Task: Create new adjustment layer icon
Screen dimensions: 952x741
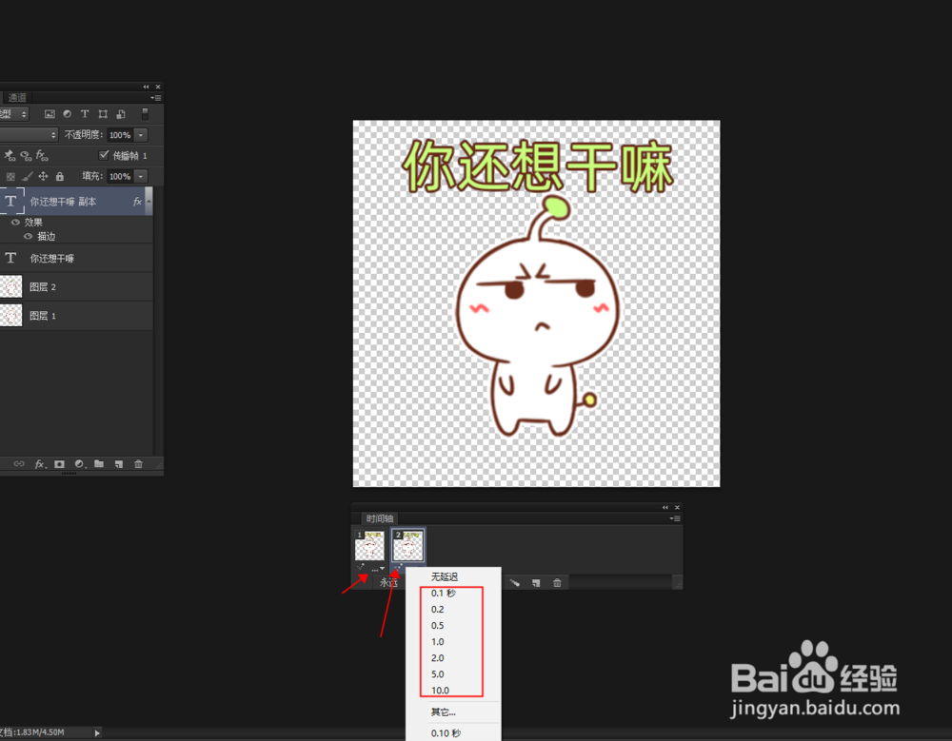Action: click(80, 464)
